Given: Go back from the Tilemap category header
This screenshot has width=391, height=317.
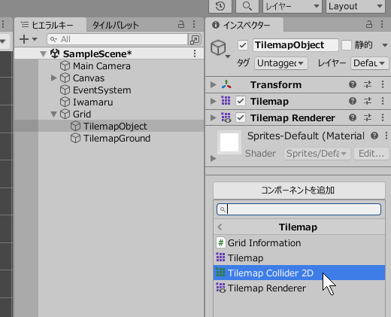Looking at the screenshot, I should tap(220, 227).
